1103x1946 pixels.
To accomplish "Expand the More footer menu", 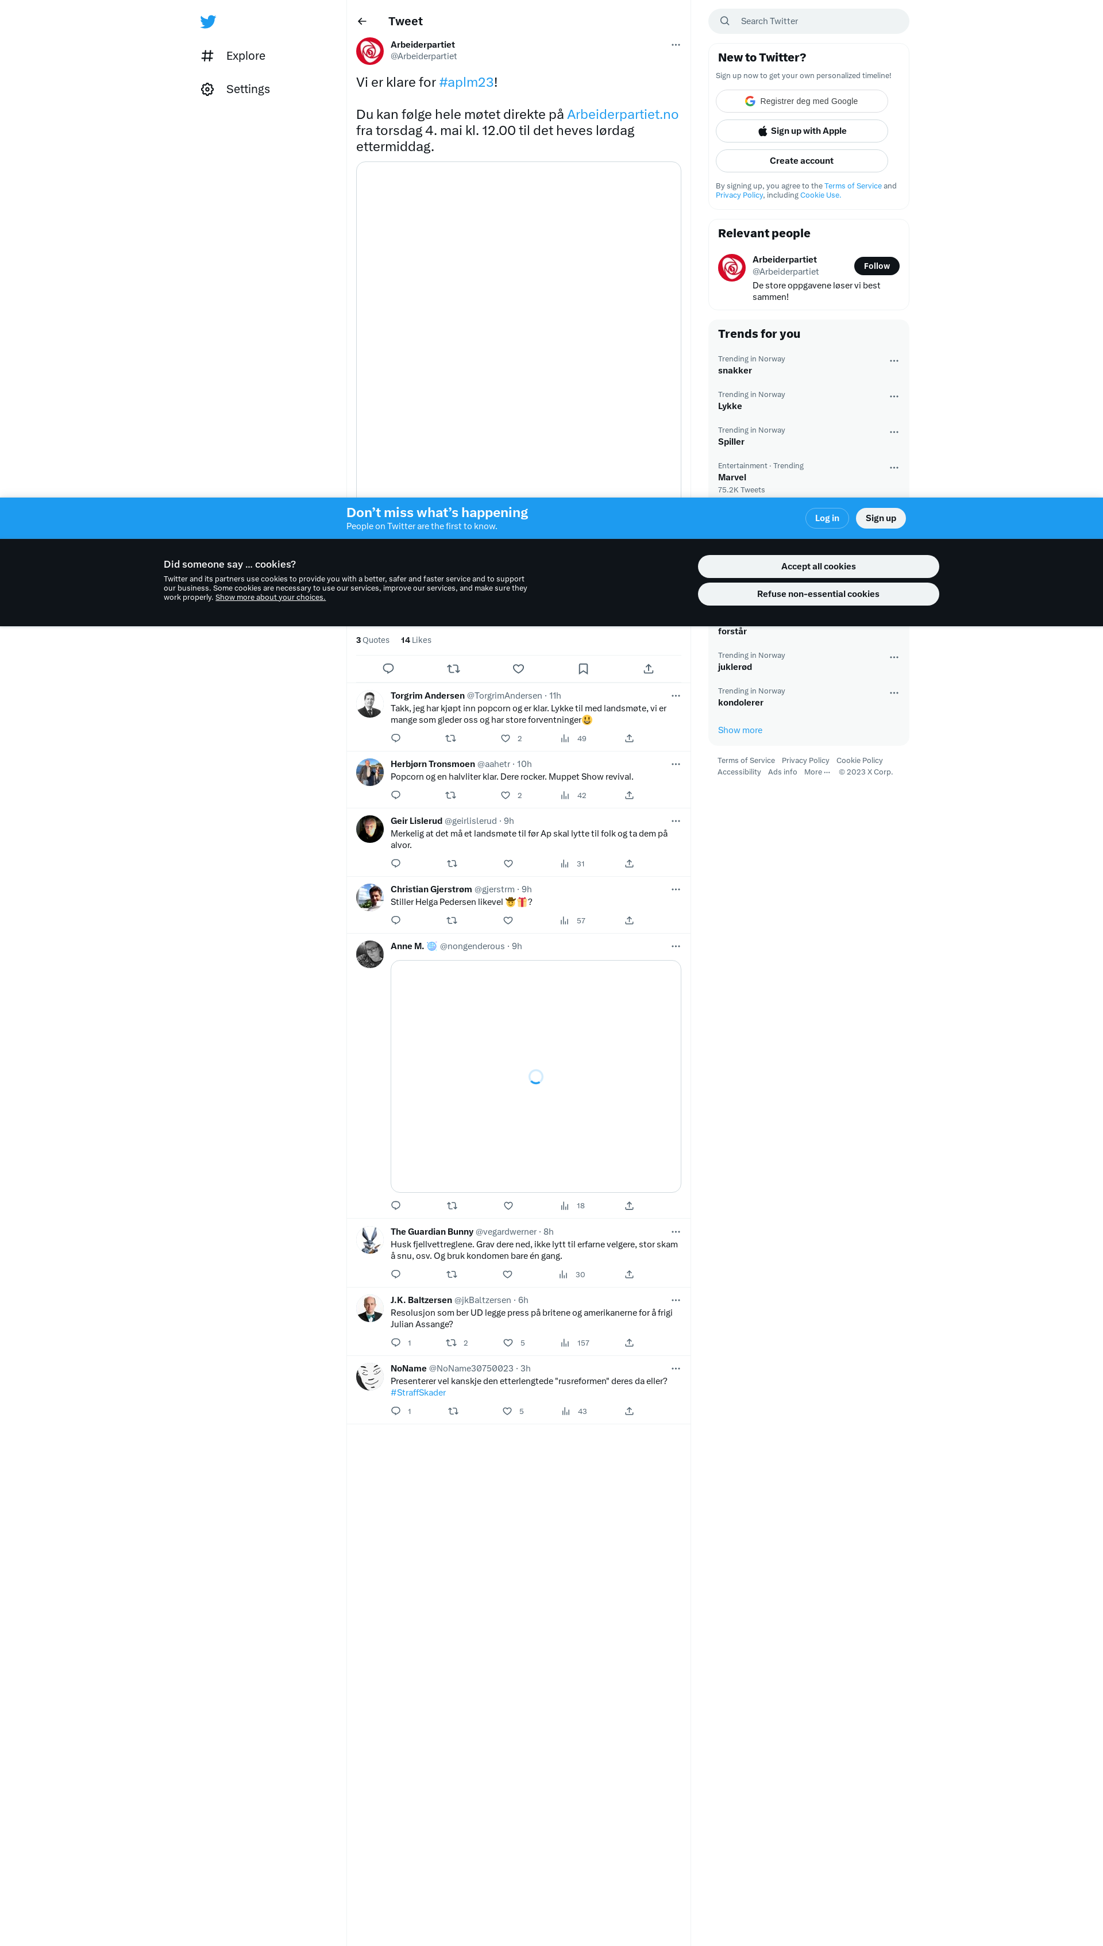I will pyautogui.click(x=817, y=772).
